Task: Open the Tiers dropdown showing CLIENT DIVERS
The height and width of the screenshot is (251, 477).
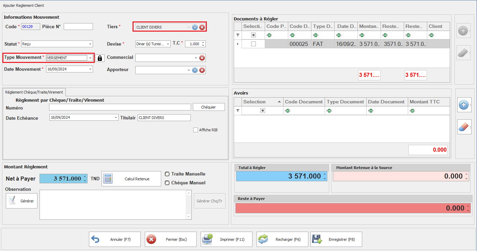Action: coord(188,27)
